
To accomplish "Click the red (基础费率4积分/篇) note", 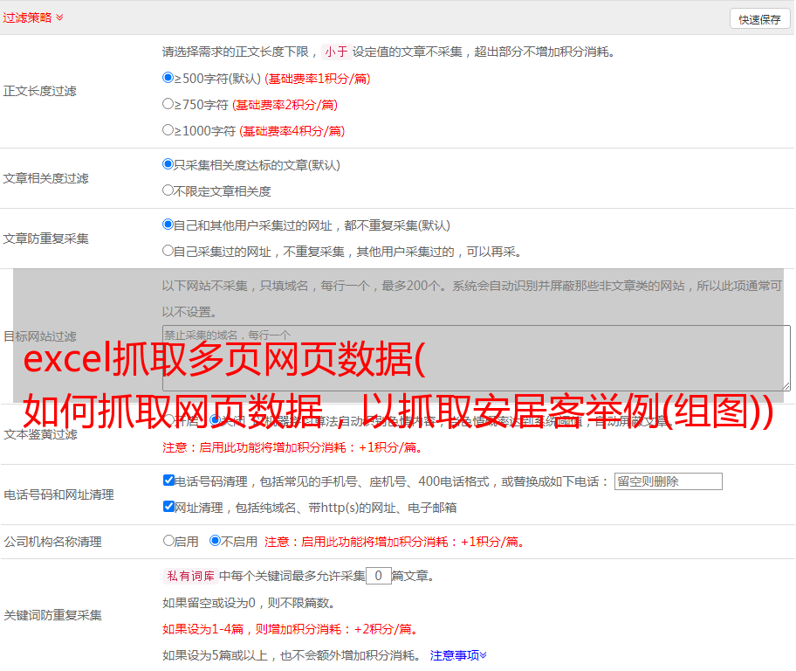I will pyautogui.click(x=292, y=131).
